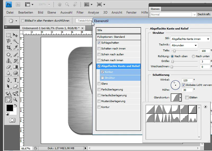This screenshot has width=212, height=151.
Task: Choose the Eyedropper tool
Action: pos(15,47)
